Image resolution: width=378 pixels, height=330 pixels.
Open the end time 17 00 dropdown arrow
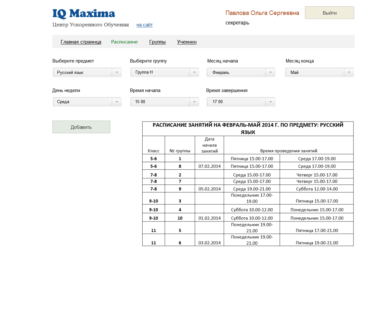click(x=271, y=102)
